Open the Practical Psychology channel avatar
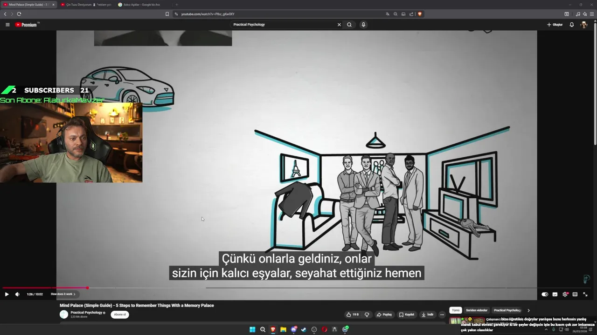This screenshot has height=335, width=597. (x=64, y=315)
